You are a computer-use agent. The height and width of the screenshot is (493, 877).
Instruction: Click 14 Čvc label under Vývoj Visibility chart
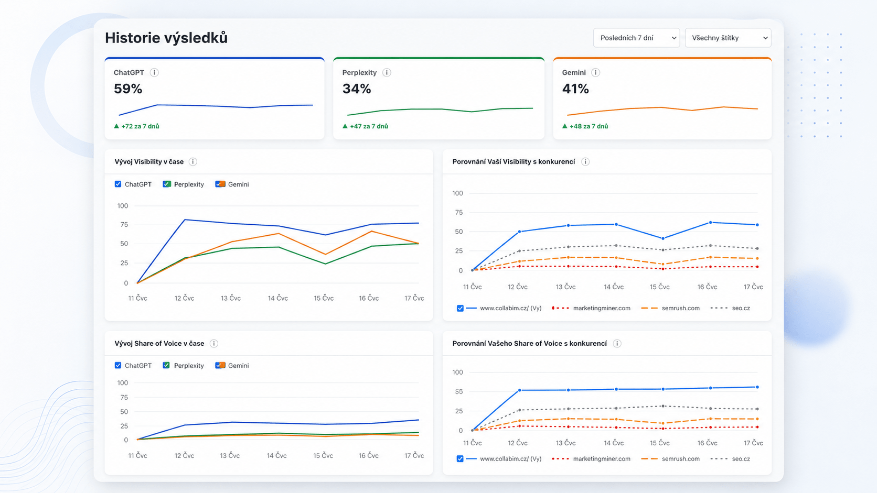[278, 298]
